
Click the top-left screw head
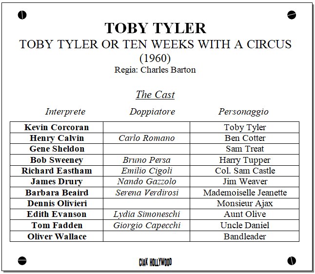[22, 15]
